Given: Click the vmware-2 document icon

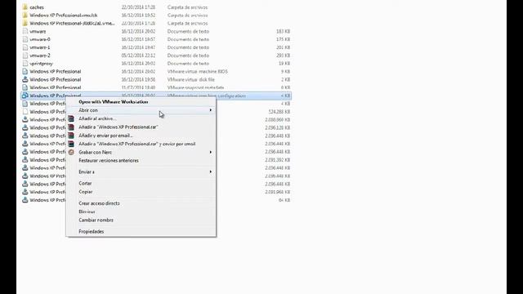Looking at the screenshot, I should click(25, 56).
